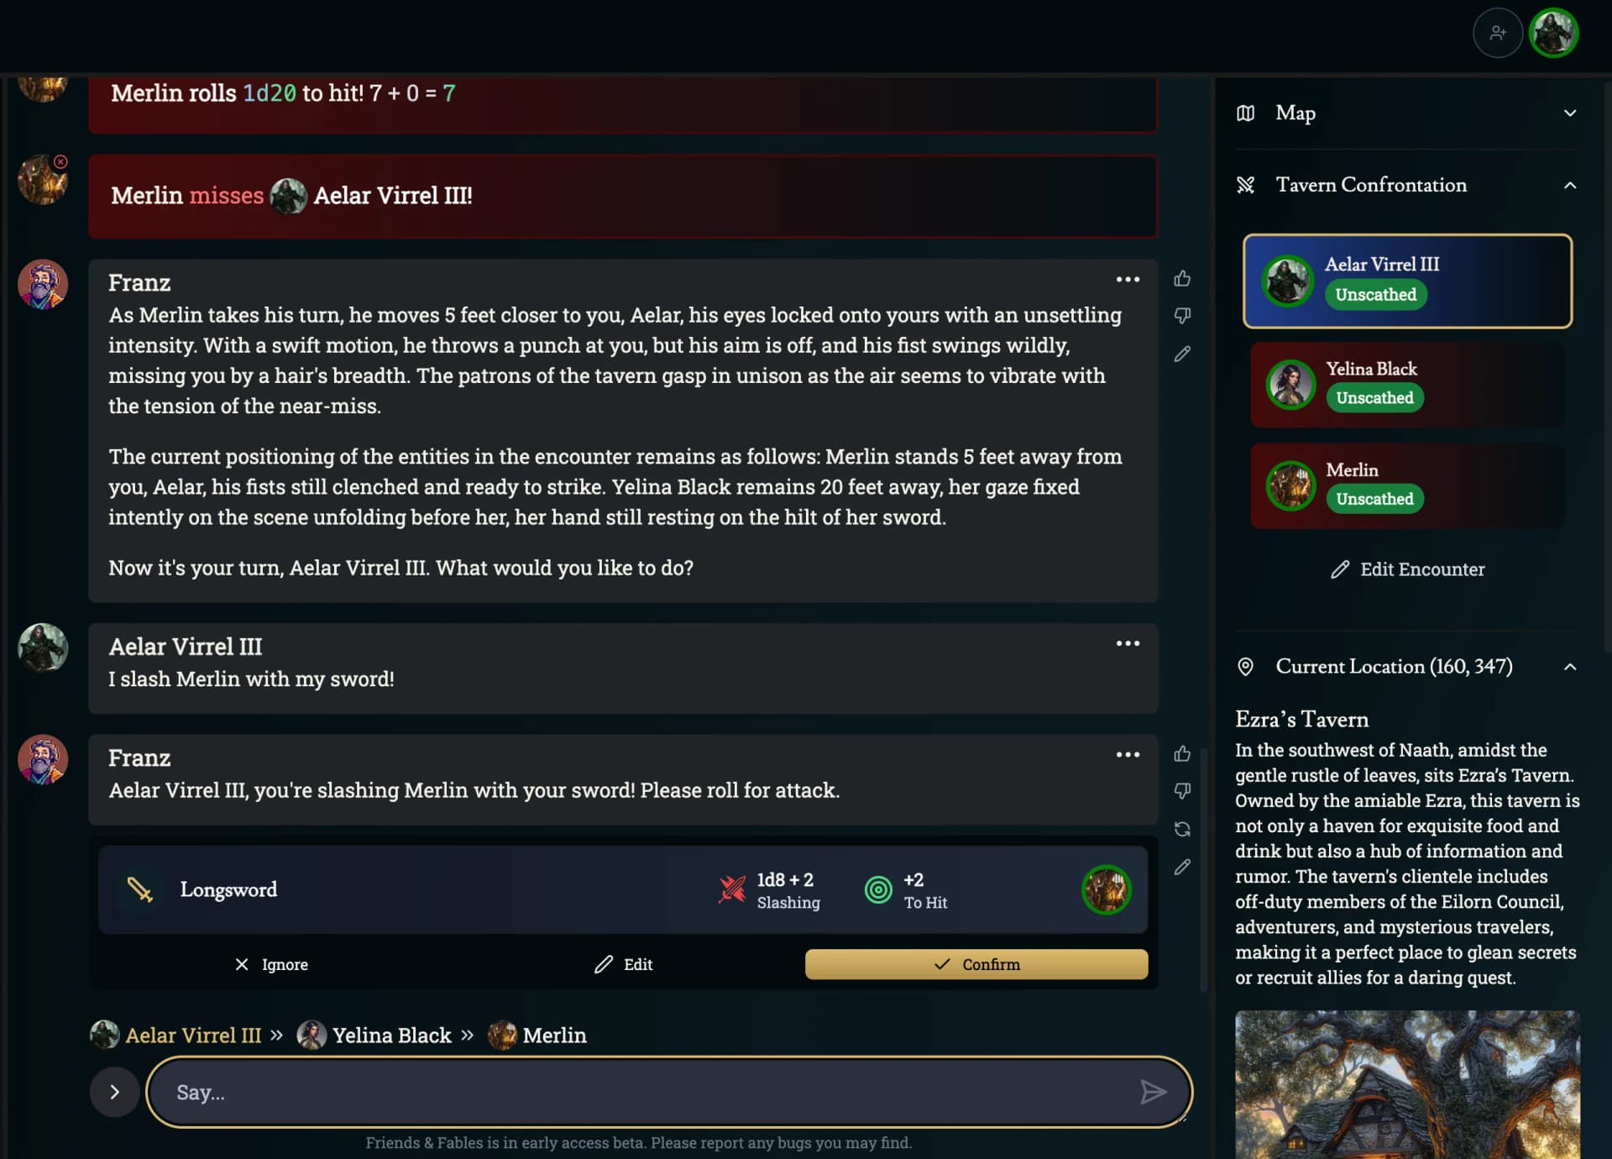The image size is (1612, 1159).
Task: Ignore the Longsword attack prompt
Action: (x=271, y=964)
